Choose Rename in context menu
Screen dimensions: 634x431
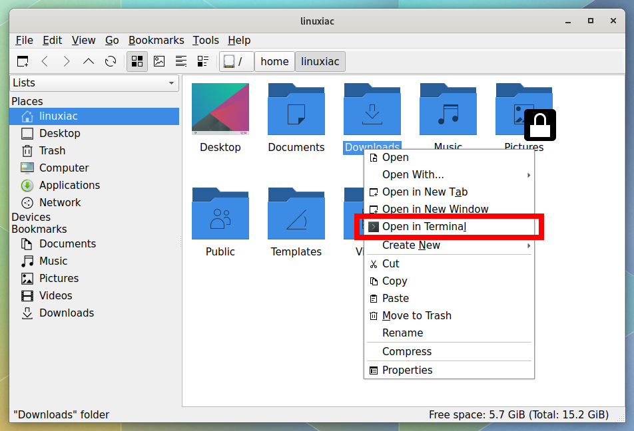(x=449, y=333)
